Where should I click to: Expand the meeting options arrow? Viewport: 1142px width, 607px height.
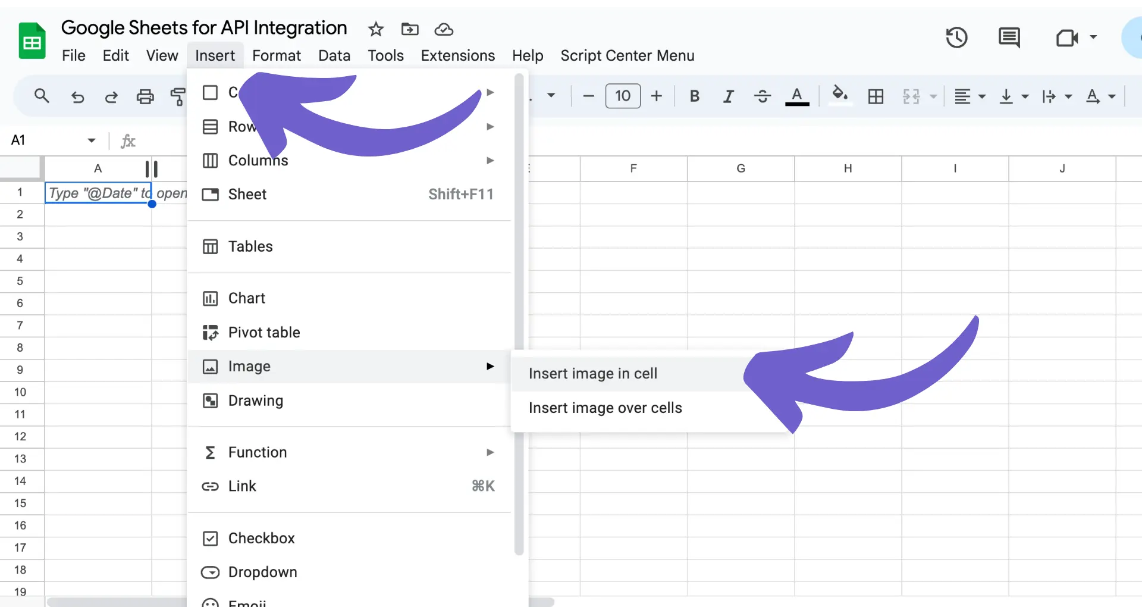point(1093,37)
